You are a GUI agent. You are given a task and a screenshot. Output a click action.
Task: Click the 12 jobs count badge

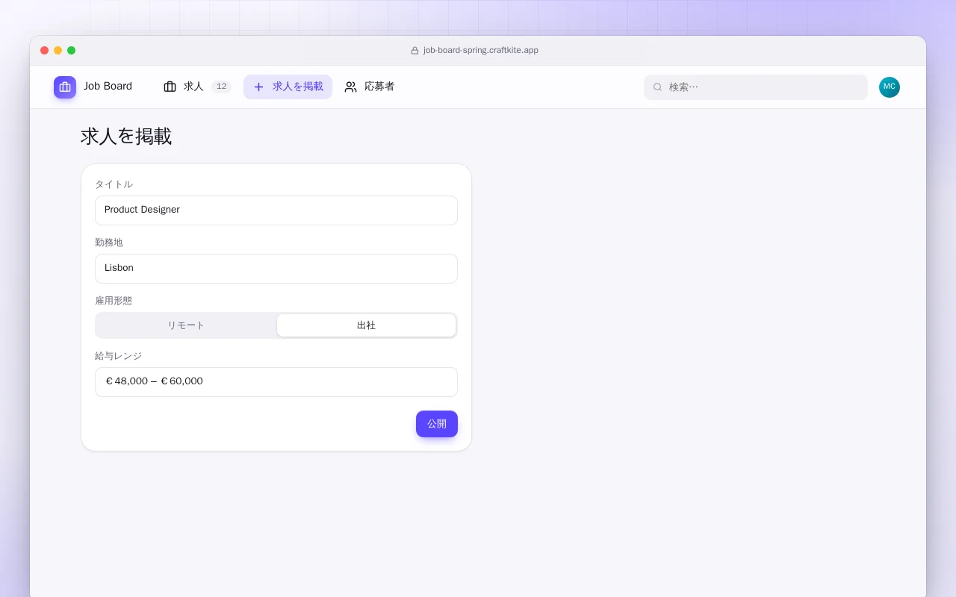coord(221,87)
